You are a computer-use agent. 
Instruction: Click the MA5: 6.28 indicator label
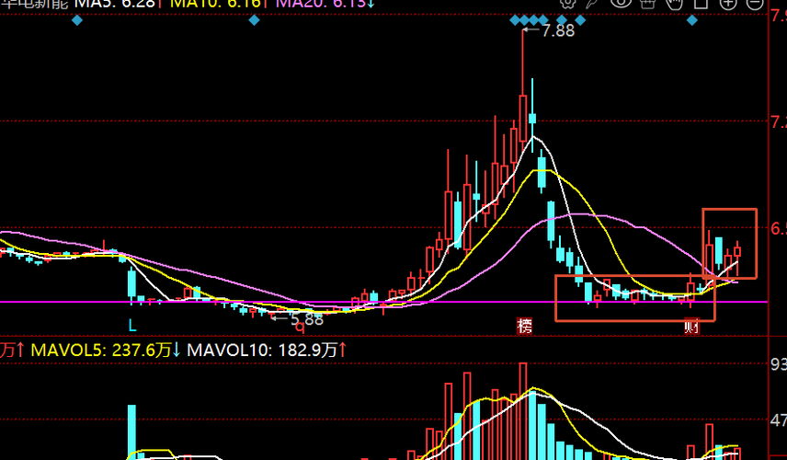pyautogui.click(x=116, y=4)
